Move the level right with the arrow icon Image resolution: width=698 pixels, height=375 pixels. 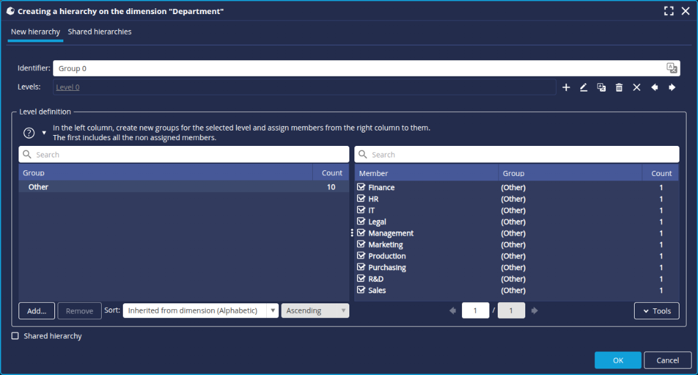pos(672,88)
